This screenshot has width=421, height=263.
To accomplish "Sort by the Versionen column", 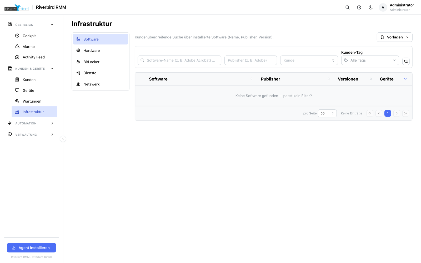I will tap(355, 79).
